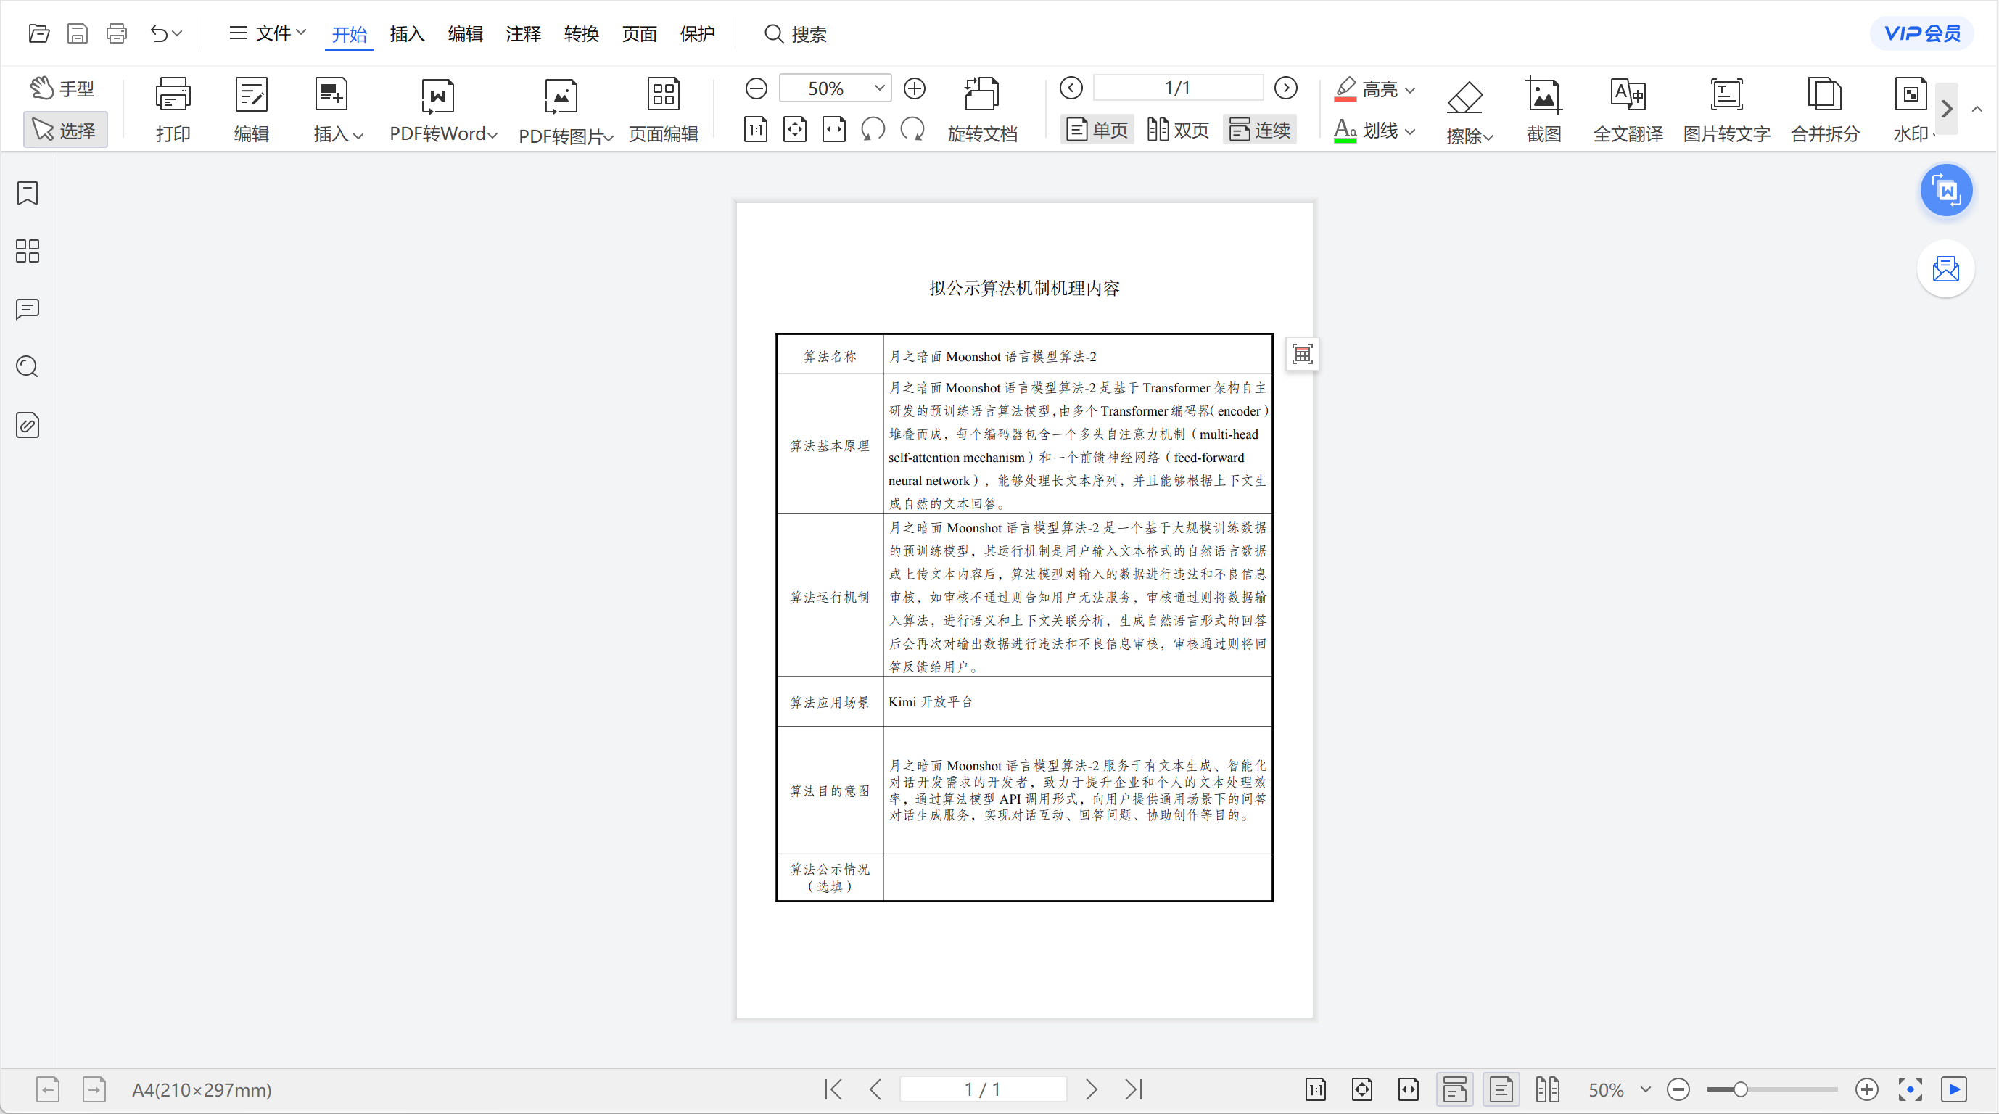Open the page thumbnails sidebar panel
1999x1114 pixels.
click(x=27, y=250)
